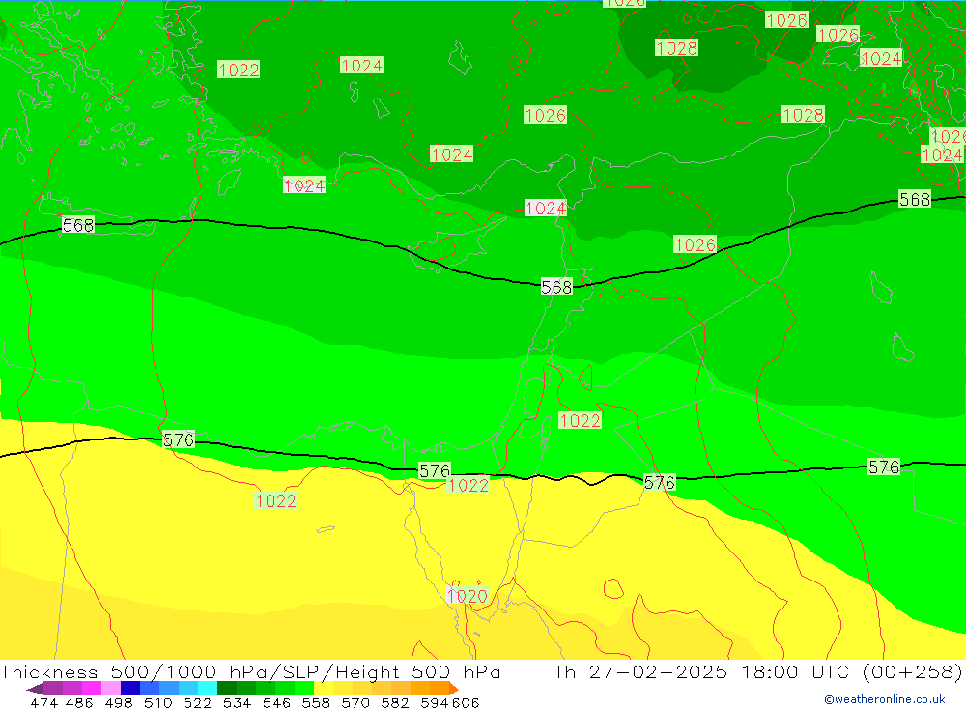Click the light pink swatch in the legend
966x708 pixels.
pyautogui.click(x=111, y=689)
